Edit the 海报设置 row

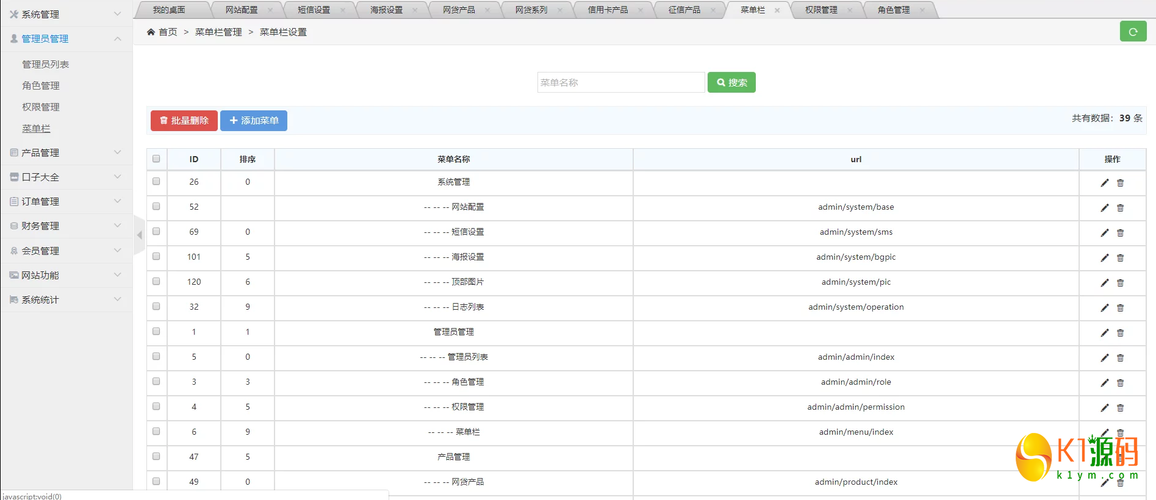(1104, 258)
